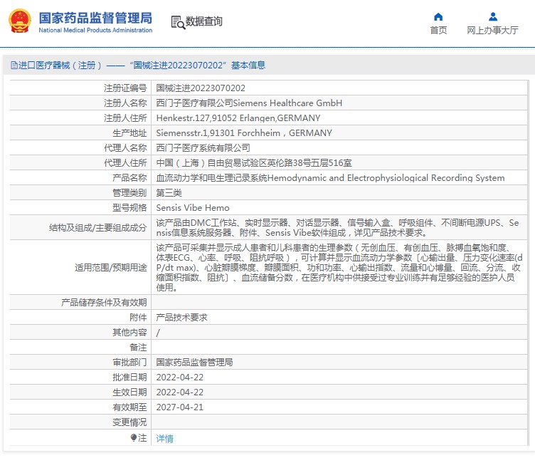Click the 网上办事大厅 user icon

492,16
